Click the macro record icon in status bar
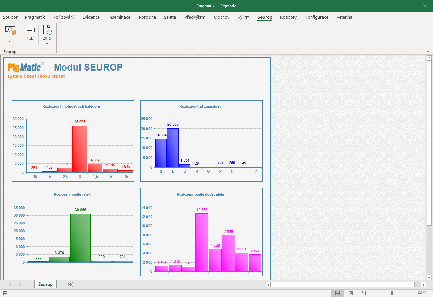 [5, 293]
